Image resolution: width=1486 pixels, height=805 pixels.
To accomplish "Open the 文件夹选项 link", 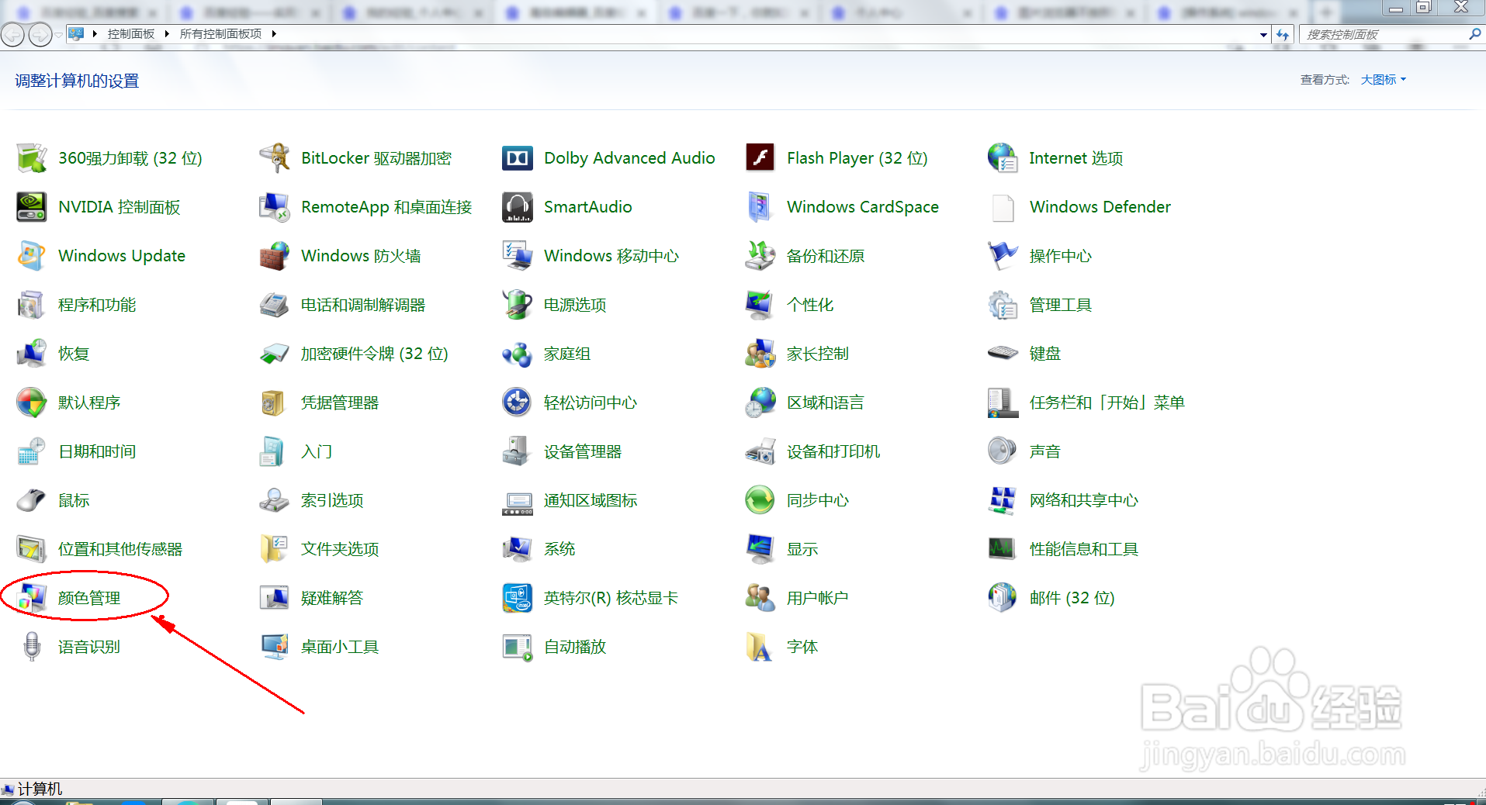I will [x=340, y=549].
